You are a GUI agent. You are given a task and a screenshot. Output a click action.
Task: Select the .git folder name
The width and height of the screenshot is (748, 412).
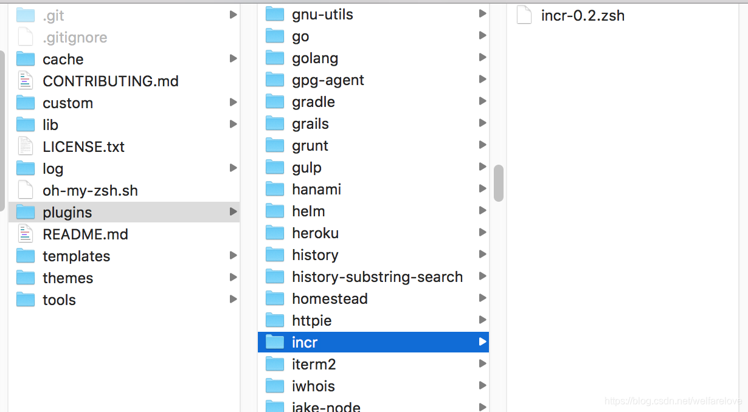[x=54, y=15]
